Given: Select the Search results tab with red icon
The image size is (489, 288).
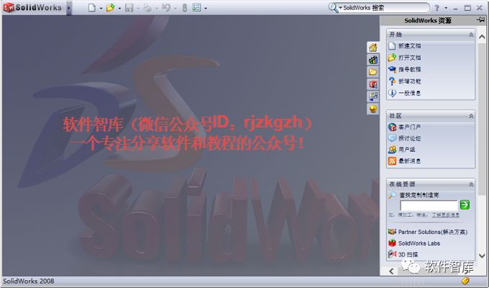Looking at the screenshot, I should 373,84.
